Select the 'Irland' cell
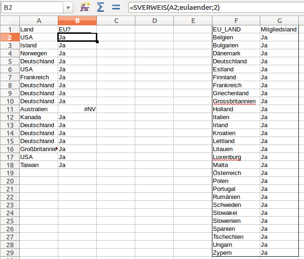The height and width of the screenshot is (259, 304). pos(236,125)
